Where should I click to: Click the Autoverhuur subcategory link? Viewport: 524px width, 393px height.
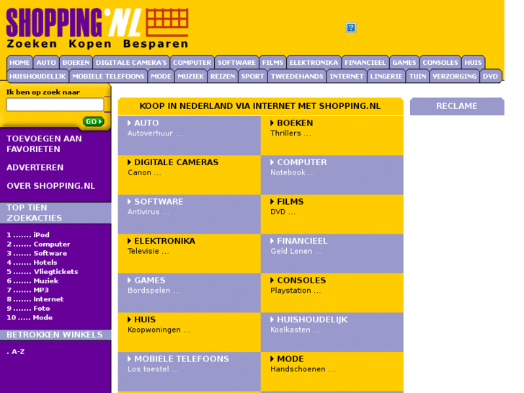click(155, 133)
